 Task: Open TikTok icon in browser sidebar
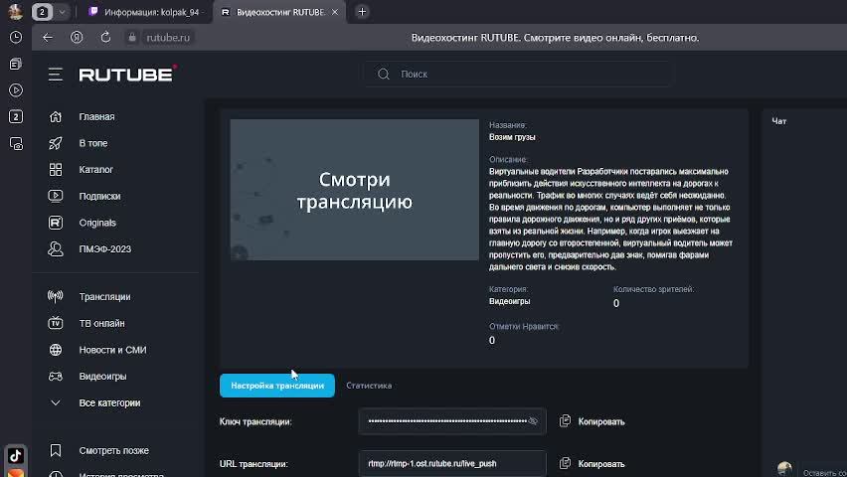coord(16,455)
